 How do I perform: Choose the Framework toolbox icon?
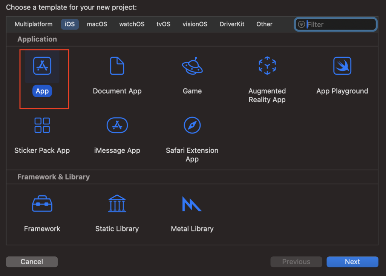[x=42, y=204]
